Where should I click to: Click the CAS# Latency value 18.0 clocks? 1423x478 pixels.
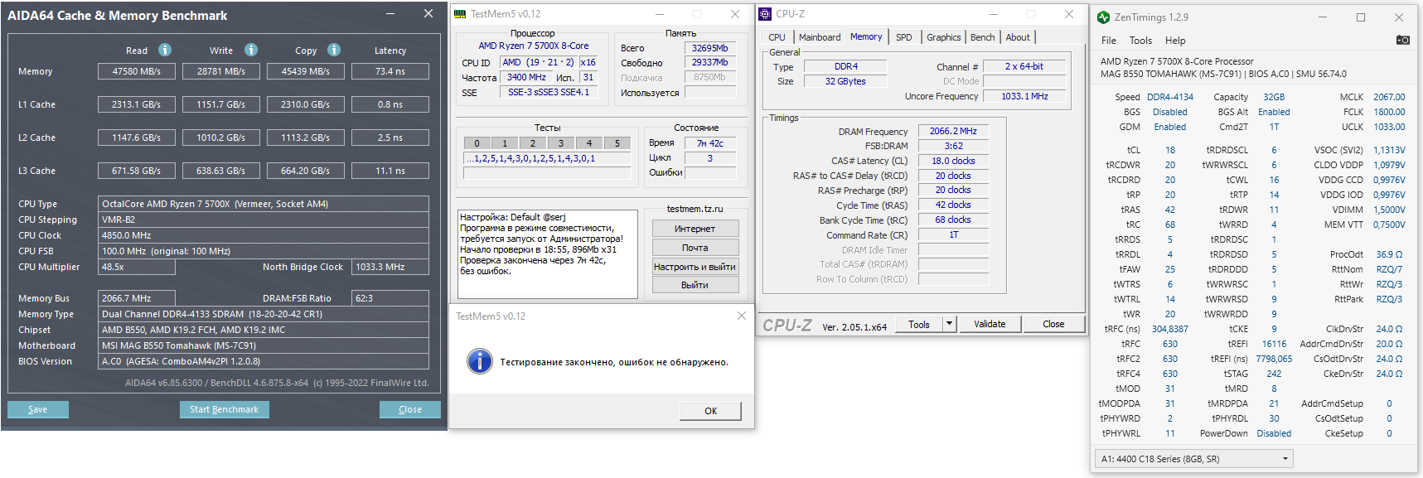coord(953,161)
